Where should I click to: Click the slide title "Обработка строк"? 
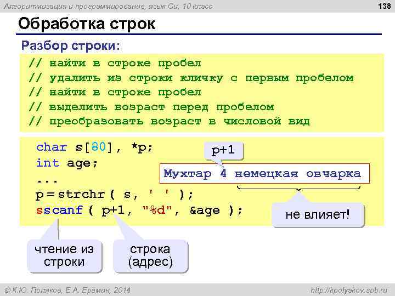pos(87,24)
